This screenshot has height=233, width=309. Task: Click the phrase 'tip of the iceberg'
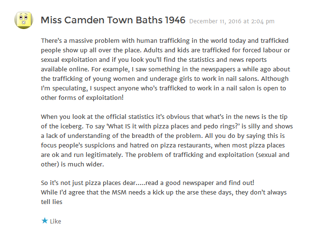(164, 121)
